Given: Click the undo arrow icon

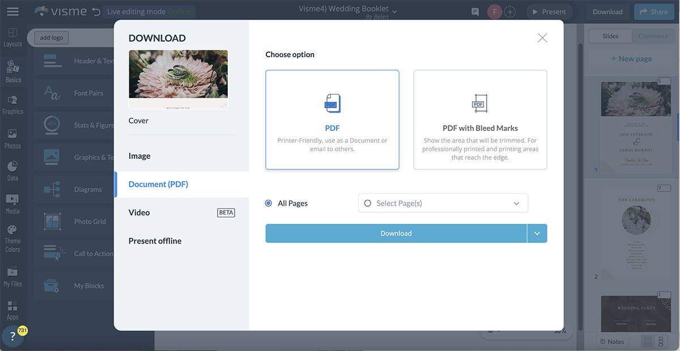Looking at the screenshot, I should (x=96, y=12).
